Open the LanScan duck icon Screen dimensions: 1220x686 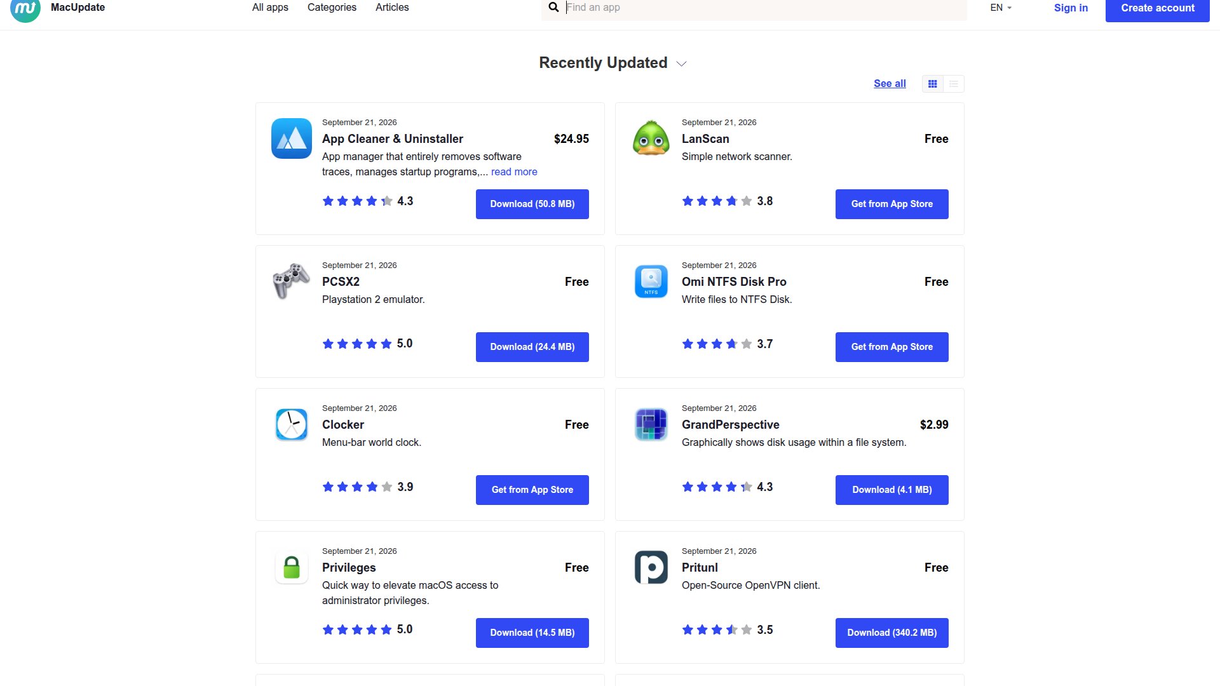click(x=651, y=138)
